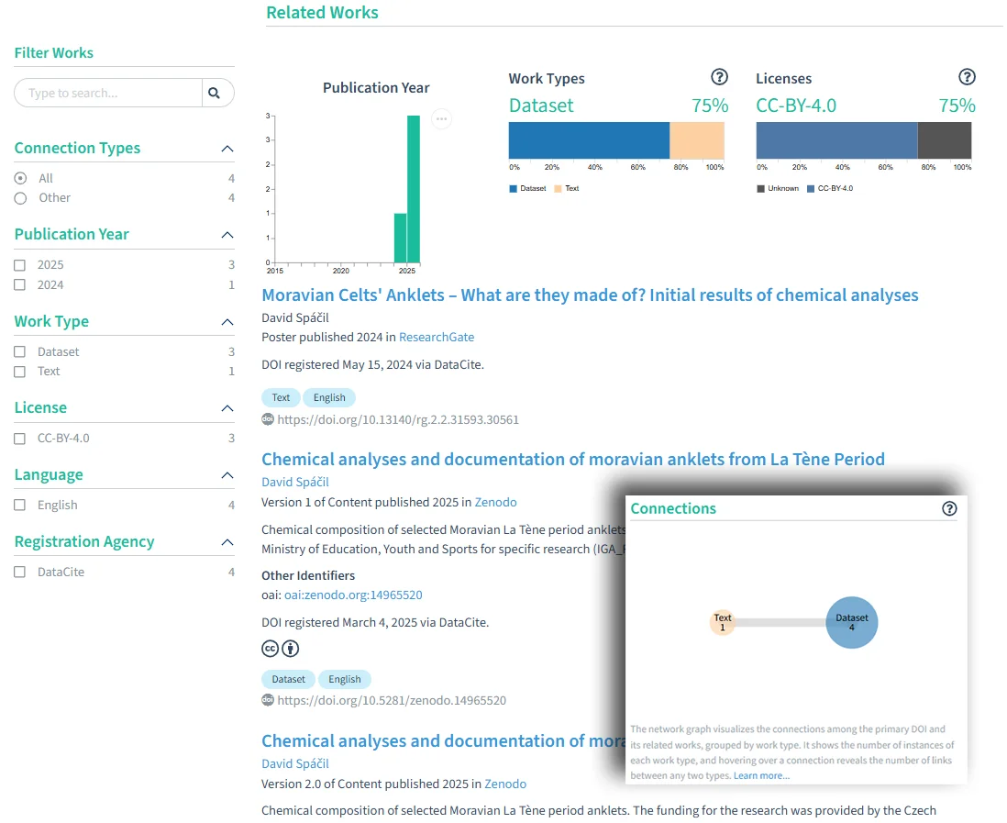Click the search magnifier button
This screenshot has height=823, width=1007.
click(215, 93)
